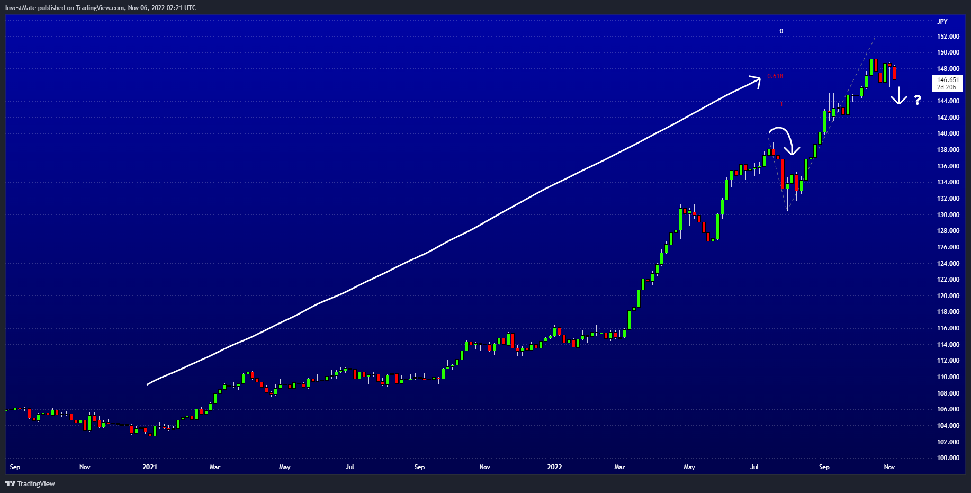Click the Fibonacci 0 level label
Viewport: 971px width, 493px height.
(781, 31)
